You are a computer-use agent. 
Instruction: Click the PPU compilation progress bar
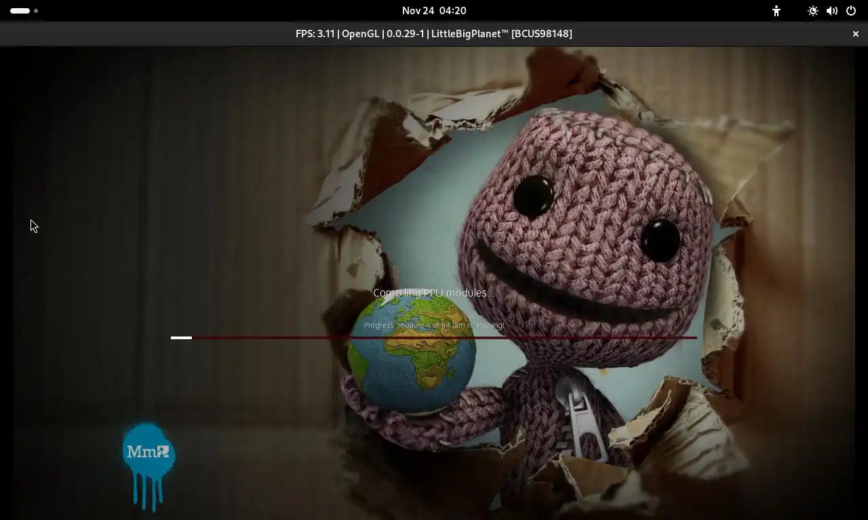point(434,337)
